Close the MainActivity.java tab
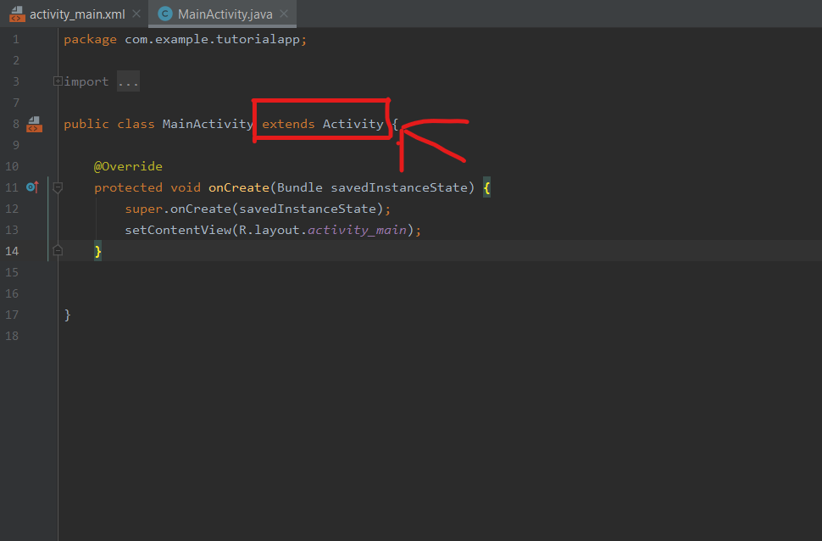822x541 pixels. click(x=284, y=14)
